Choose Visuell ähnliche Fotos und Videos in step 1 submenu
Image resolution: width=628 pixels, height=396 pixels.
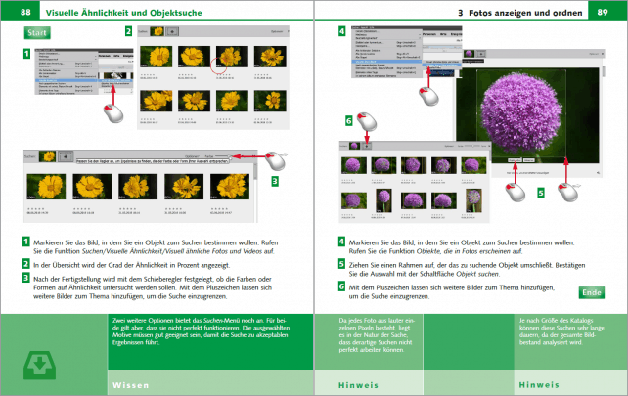pos(115,81)
